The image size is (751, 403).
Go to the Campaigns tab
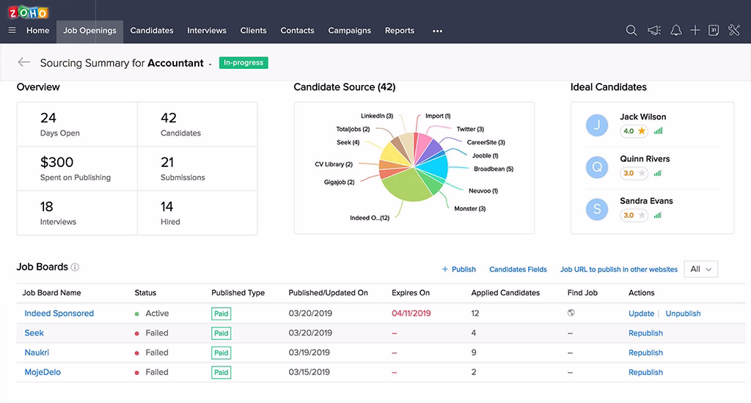point(350,31)
